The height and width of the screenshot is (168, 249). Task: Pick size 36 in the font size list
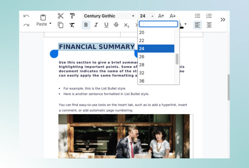coord(156,81)
